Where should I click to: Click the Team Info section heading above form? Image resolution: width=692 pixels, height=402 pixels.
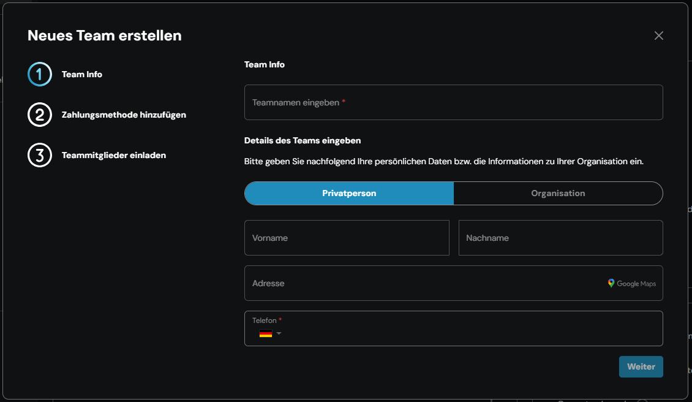coord(265,64)
